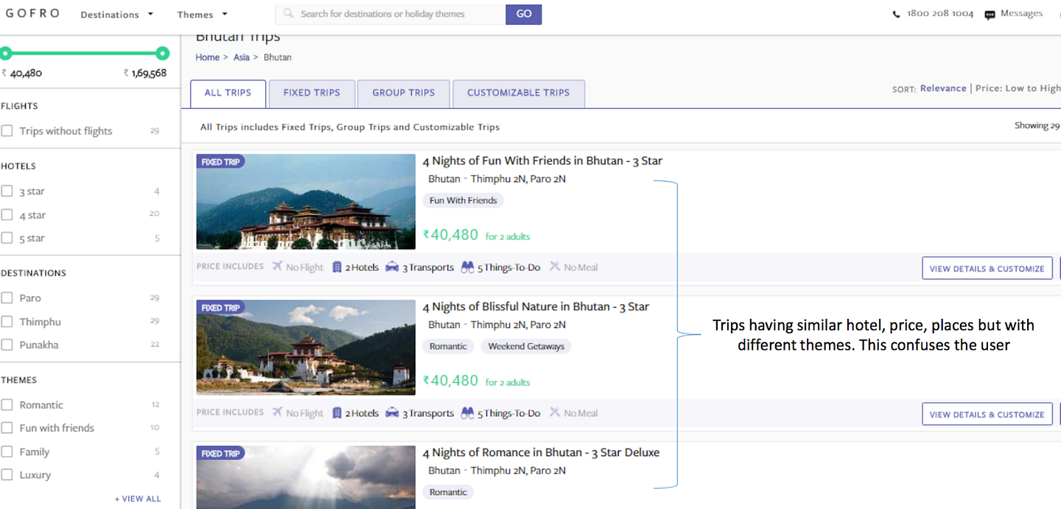Viewport: 1061px width, 509px height.
Task: Tick the Romantic theme checkbox
Action: [7, 405]
